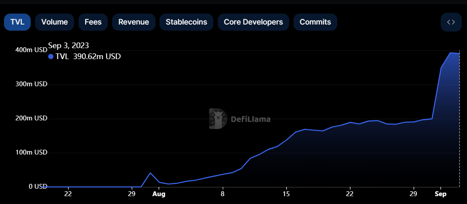
Task: Select the 15 date tick on x-axis
Action: 286,193
